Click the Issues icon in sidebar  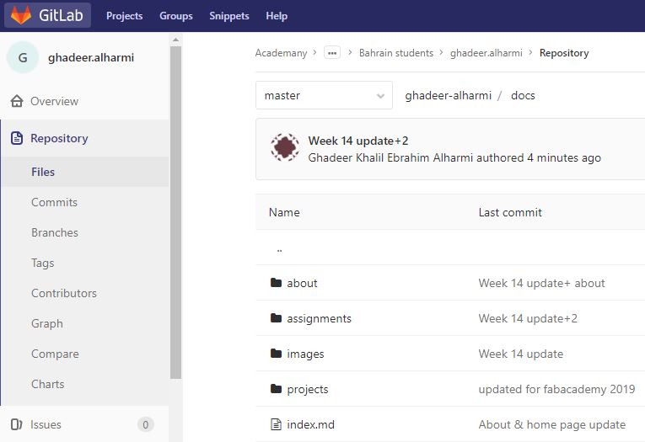(x=17, y=424)
